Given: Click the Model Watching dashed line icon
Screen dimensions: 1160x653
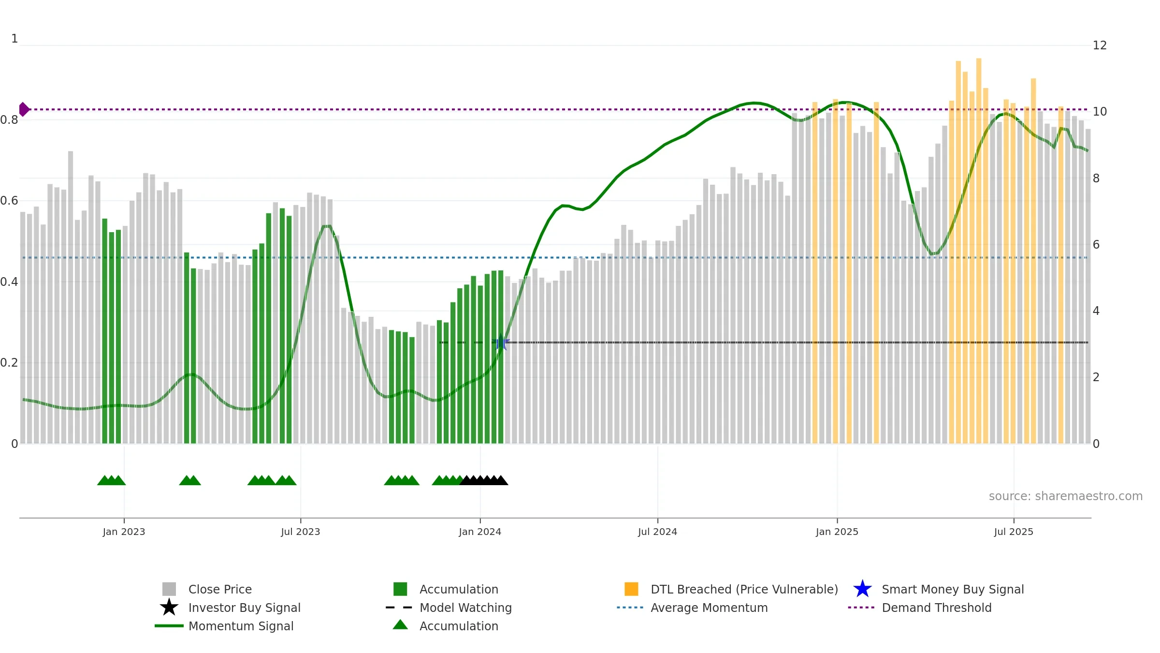Looking at the screenshot, I should 399,608.
